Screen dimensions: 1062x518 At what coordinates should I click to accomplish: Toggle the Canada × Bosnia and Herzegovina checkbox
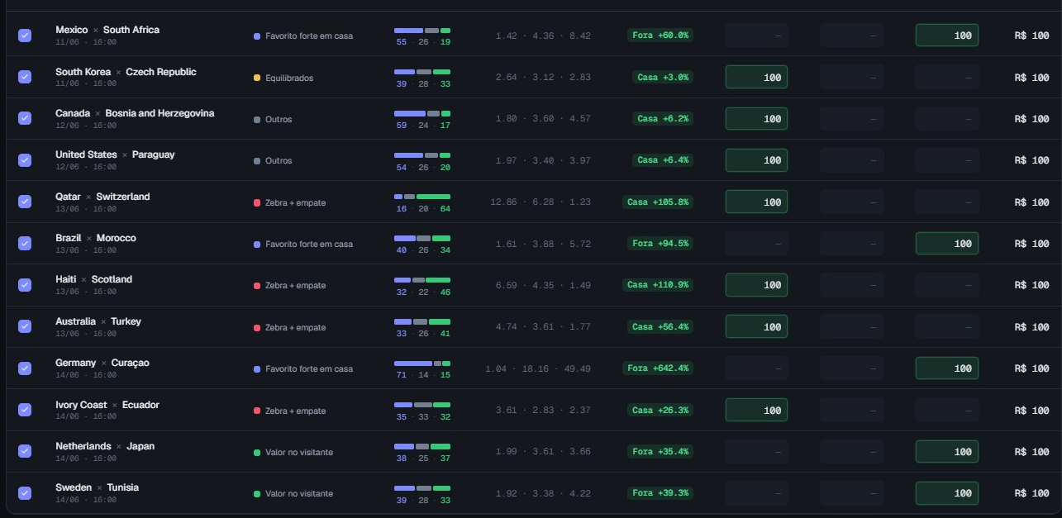coord(25,118)
